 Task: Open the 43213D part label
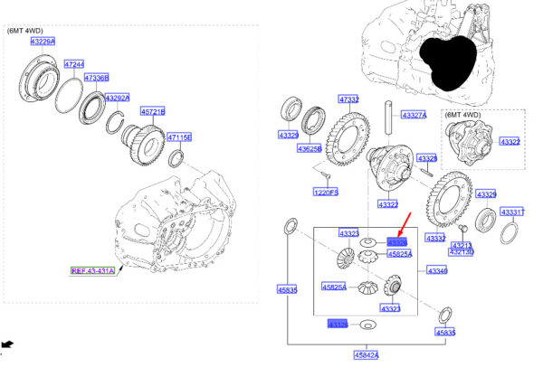point(462,252)
